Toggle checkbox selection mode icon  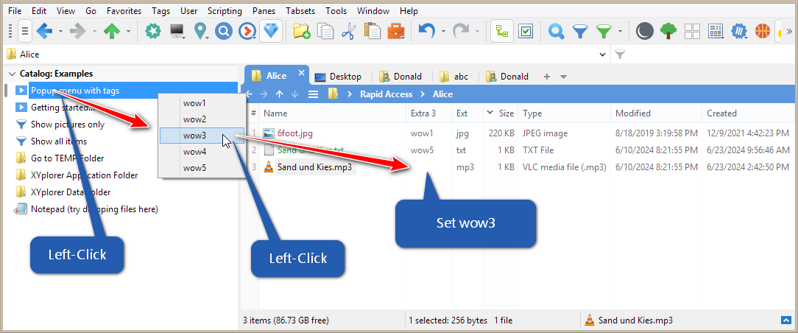pos(526,32)
